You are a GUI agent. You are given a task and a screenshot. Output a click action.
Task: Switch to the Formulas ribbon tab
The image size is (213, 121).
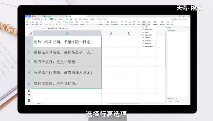67,19
